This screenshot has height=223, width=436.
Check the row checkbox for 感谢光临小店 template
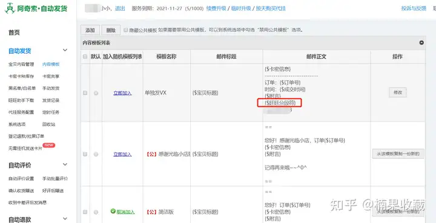tap(85, 154)
